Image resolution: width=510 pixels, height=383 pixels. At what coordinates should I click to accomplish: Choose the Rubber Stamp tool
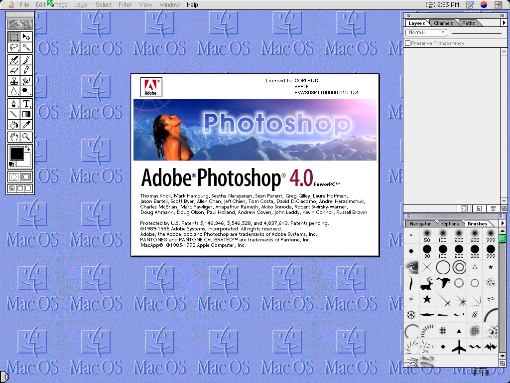pos(14,81)
